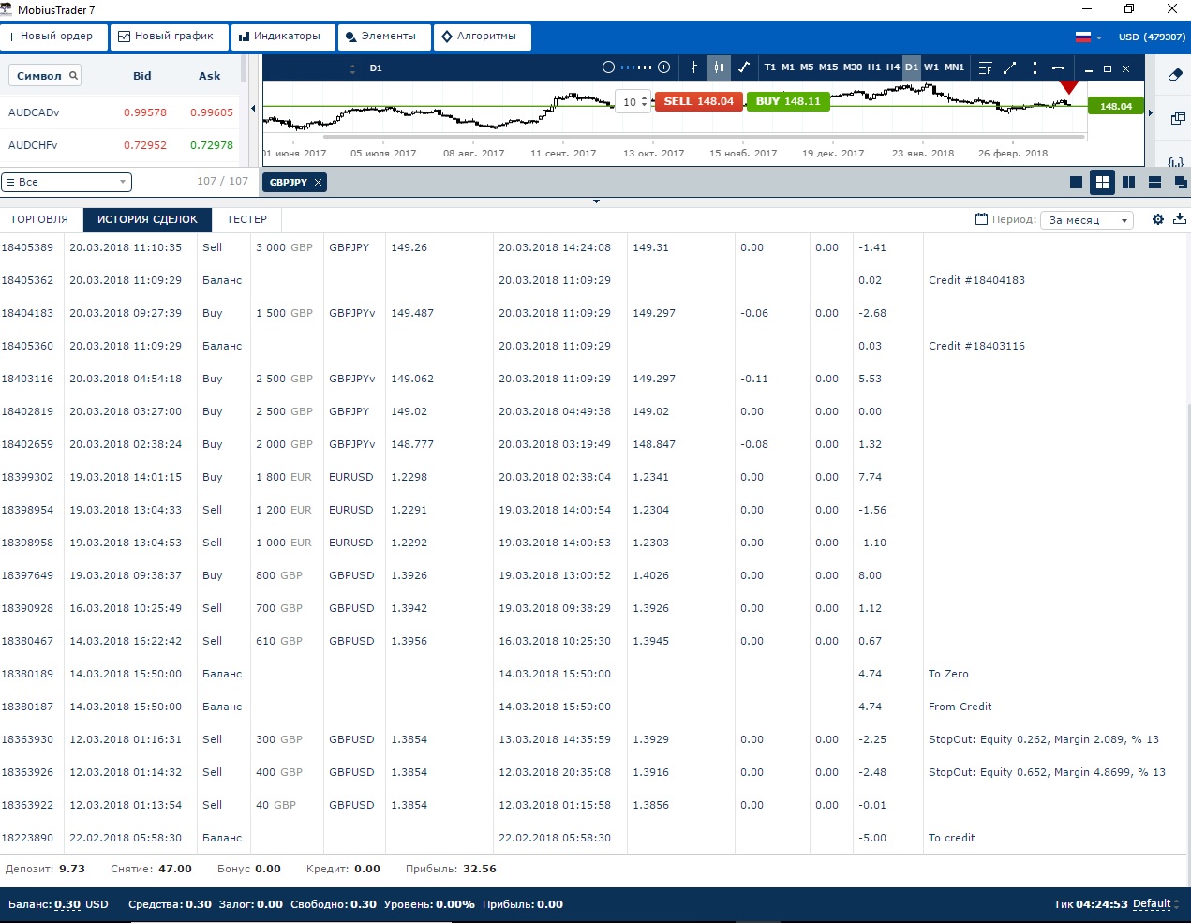
Task: Select line chart display icon
Action: pos(744,67)
